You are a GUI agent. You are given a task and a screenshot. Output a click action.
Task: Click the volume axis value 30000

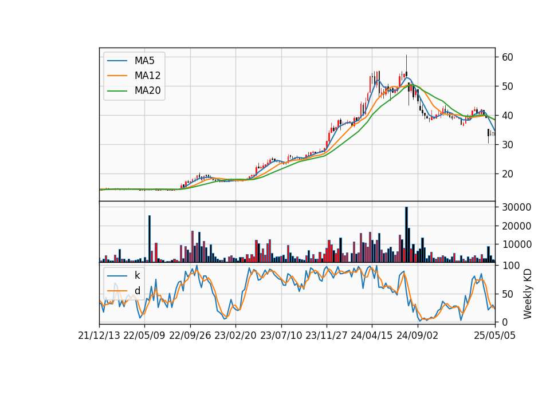coord(517,207)
